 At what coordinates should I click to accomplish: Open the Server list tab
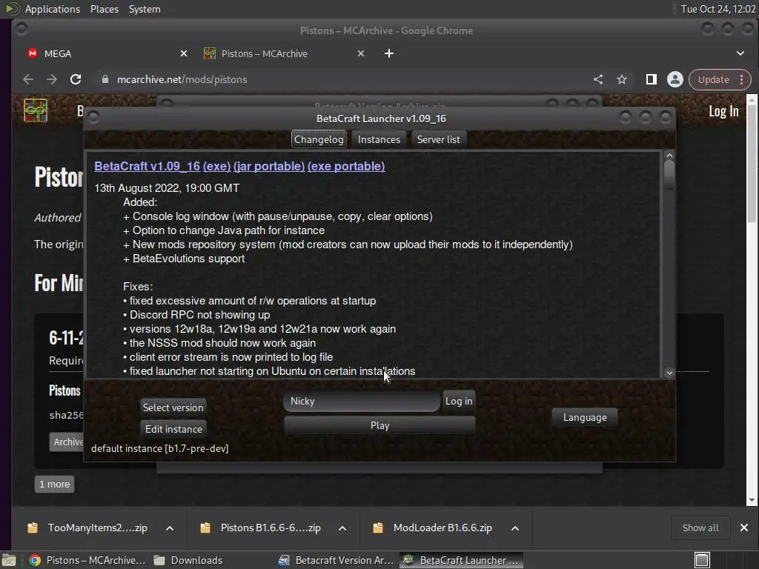[x=438, y=139]
